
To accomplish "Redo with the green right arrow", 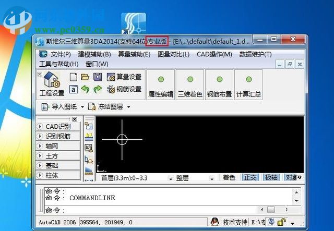I will 98,89.
